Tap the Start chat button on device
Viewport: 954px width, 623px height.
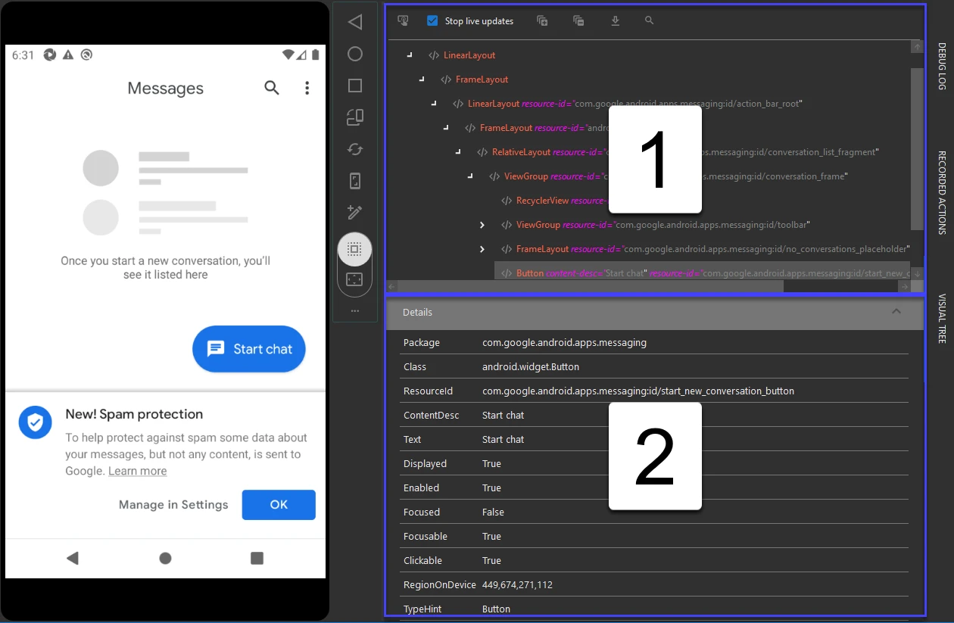248,349
